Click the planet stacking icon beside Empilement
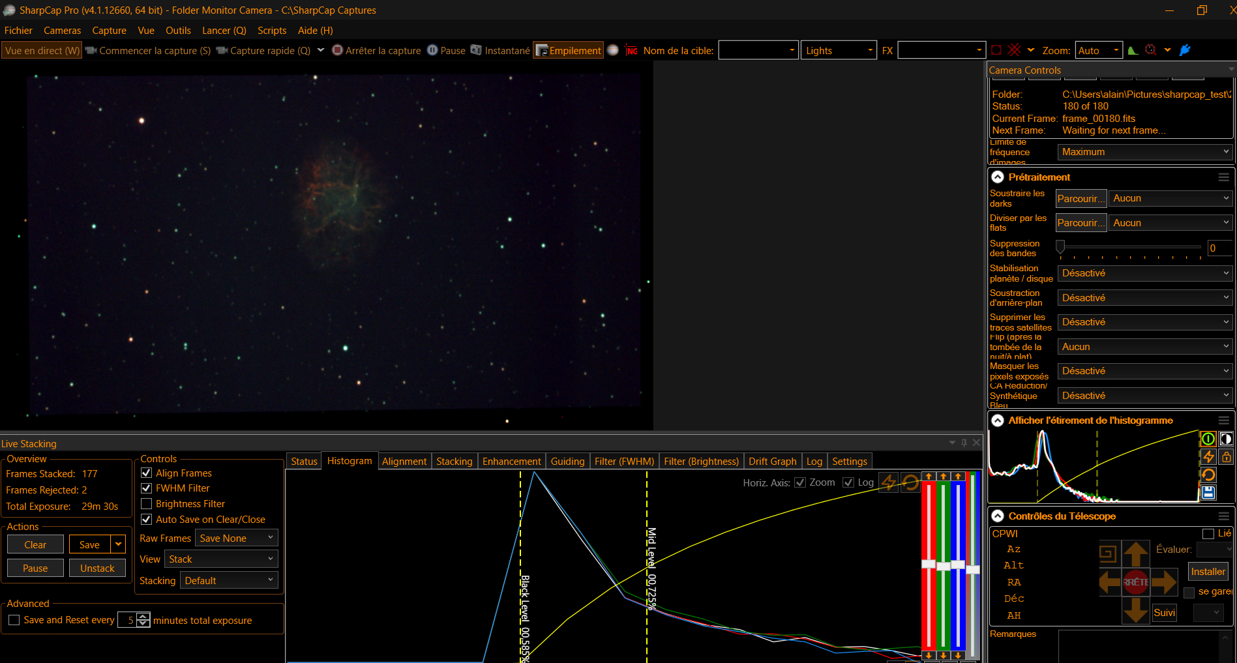The height and width of the screenshot is (663, 1237). click(x=613, y=50)
